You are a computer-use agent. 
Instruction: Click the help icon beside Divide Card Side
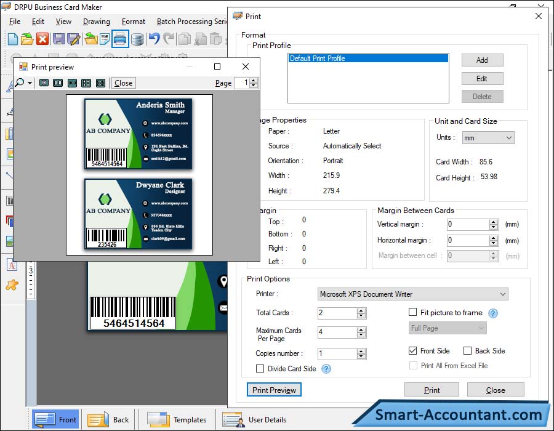[x=326, y=369]
